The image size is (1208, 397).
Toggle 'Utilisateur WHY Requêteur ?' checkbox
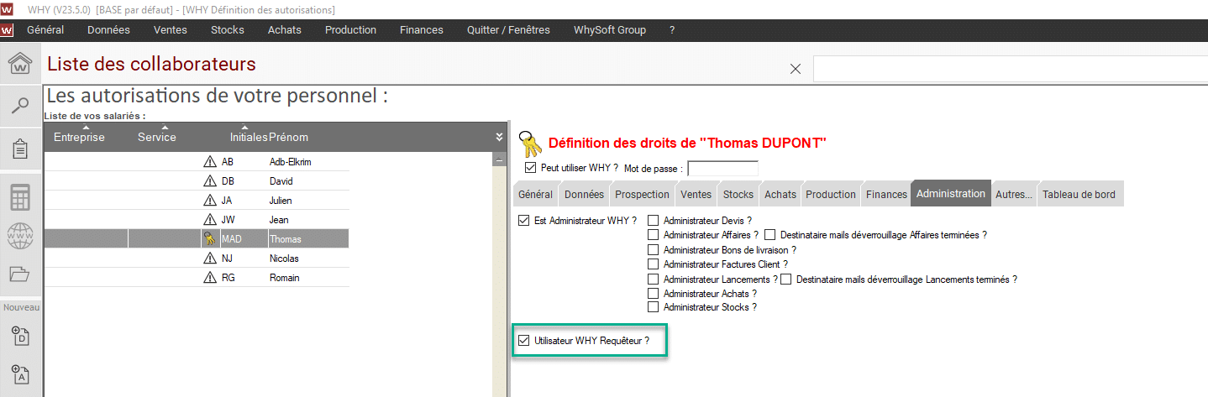click(524, 341)
